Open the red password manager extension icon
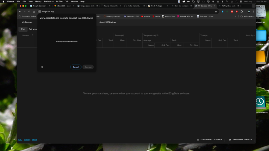The height and width of the screenshot is (151, 269). pyautogui.click(x=232, y=12)
